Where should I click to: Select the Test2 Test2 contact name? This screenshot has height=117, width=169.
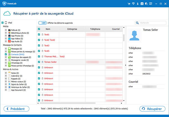pyautogui.click(x=50, y=40)
